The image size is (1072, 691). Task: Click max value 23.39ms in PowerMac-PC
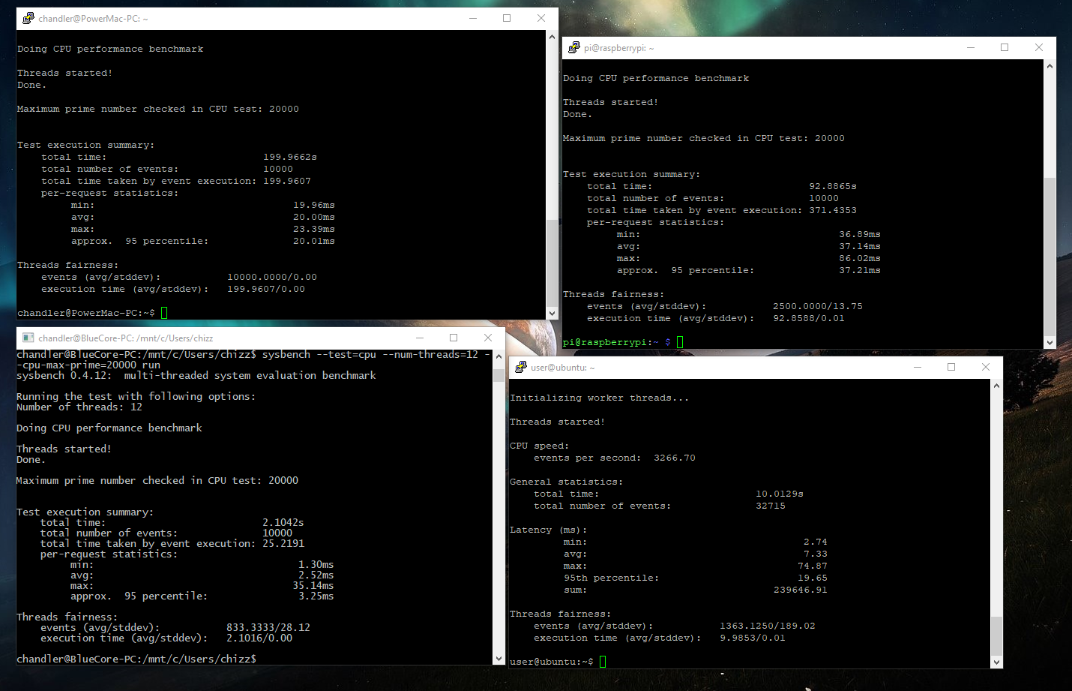click(314, 229)
